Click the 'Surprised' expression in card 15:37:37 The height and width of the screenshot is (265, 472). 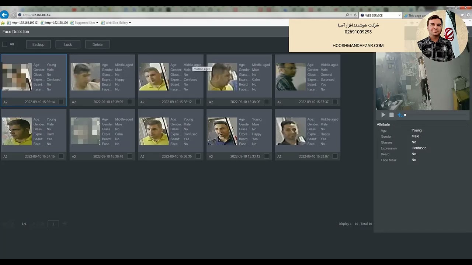[x=327, y=79]
